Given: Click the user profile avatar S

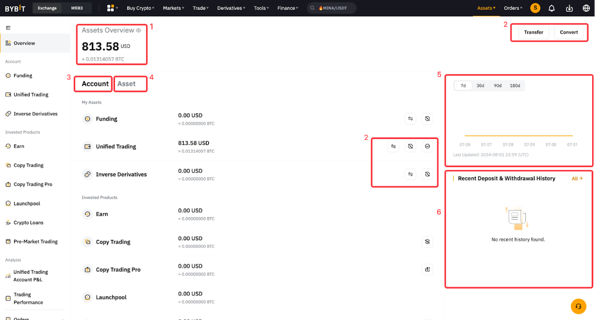Looking at the screenshot, I should tap(535, 8).
